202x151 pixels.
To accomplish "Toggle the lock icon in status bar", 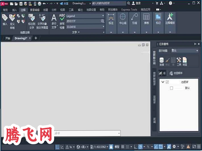I will pyautogui.click(x=111, y=147).
